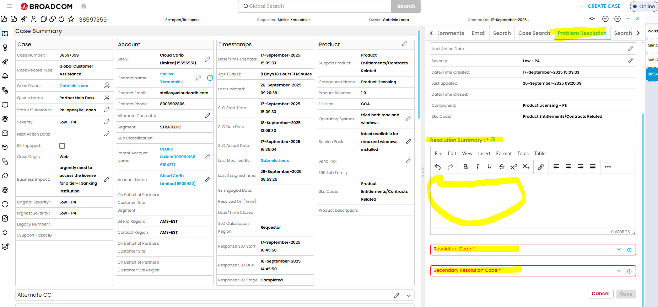Edit the Business Impact pencil icon
The width and height of the screenshot is (658, 307).
tap(107, 179)
